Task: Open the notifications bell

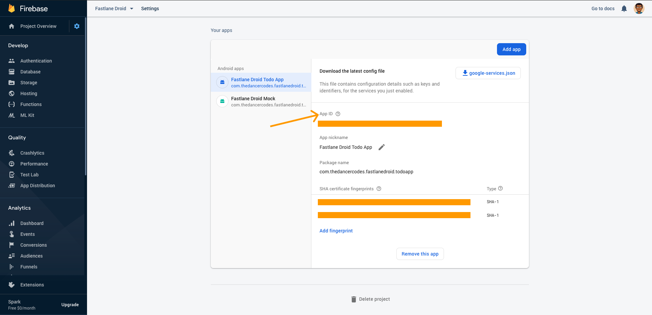Action: point(624,8)
